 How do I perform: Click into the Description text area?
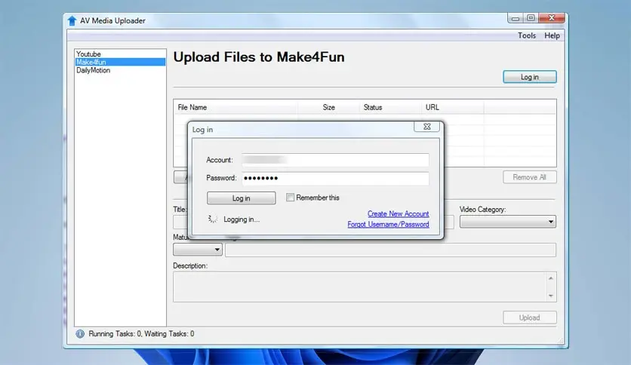(x=360, y=287)
